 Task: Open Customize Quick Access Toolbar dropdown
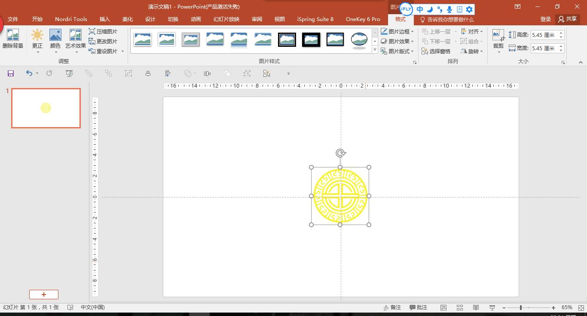[288, 73]
